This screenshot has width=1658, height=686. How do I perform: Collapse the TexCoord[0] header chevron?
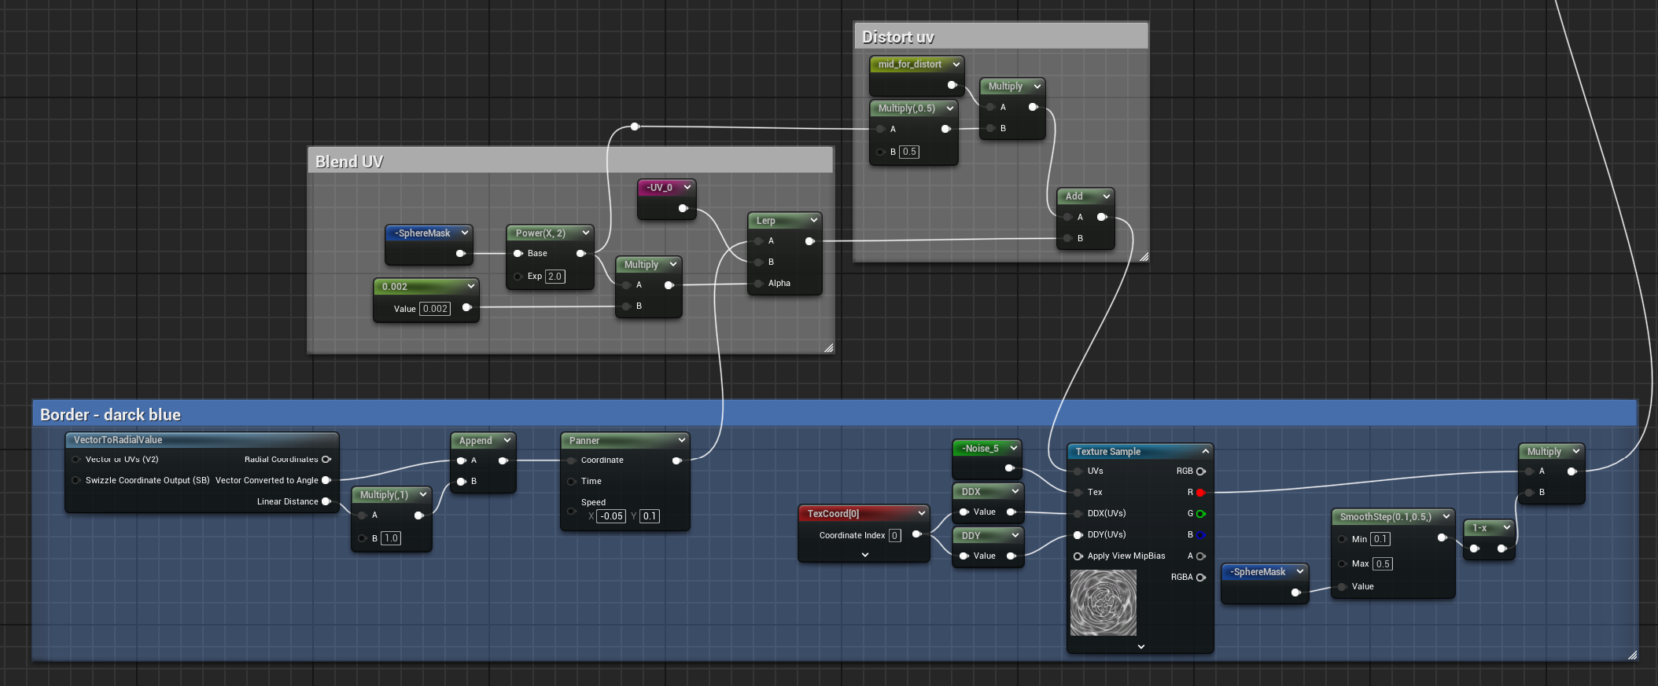(x=921, y=514)
